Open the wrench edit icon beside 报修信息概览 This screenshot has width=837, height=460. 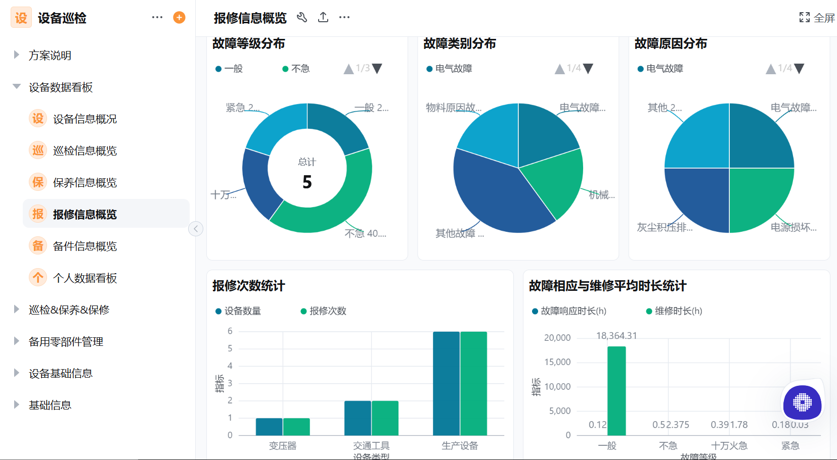pos(302,17)
